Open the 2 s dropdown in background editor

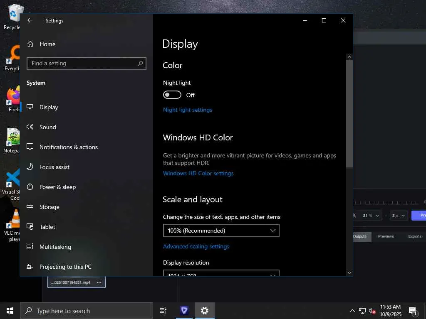[x=398, y=216]
